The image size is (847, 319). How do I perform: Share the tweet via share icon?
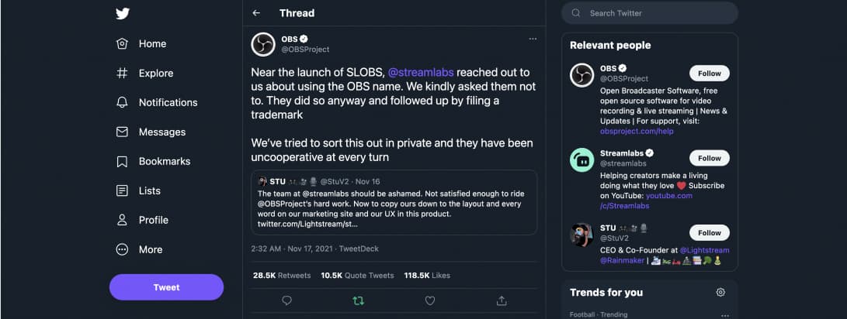502,300
